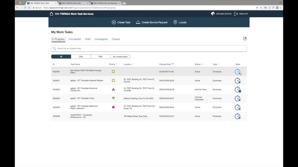Click the offline status cloud icon

pos(213,13)
